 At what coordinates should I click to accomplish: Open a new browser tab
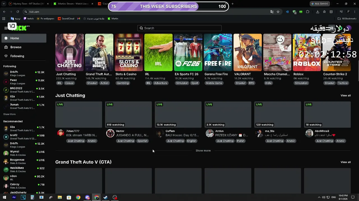tap(233, 4)
